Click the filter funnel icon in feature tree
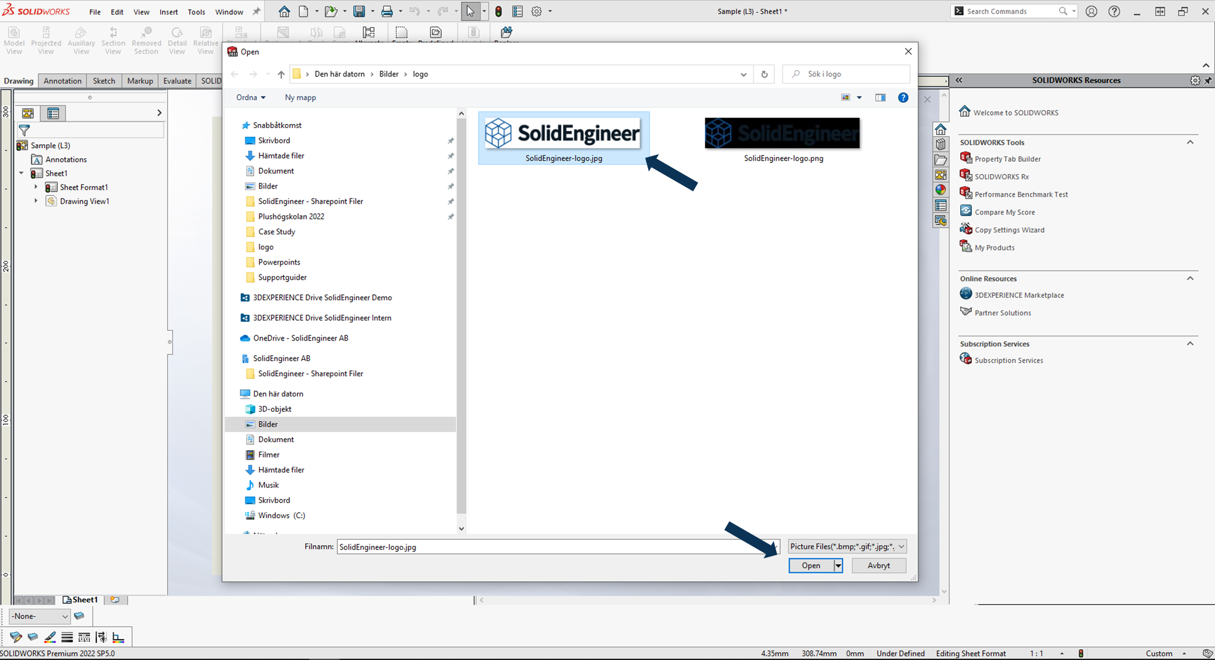1215x660 pixels. (24, 130)
